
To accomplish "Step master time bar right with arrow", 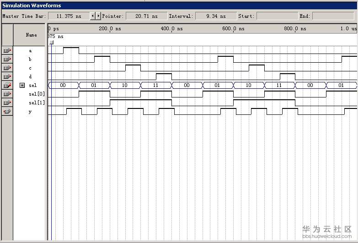I will click(98, 16).
